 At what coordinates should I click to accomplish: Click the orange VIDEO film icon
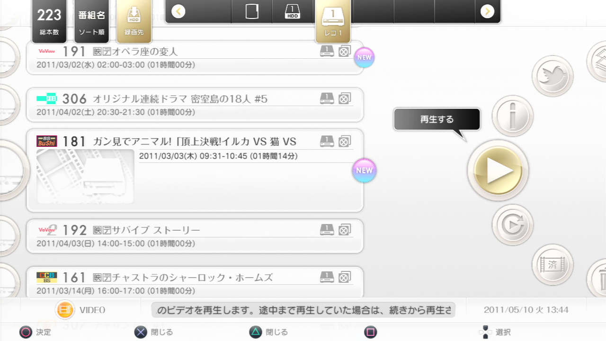tap(65, 310)
